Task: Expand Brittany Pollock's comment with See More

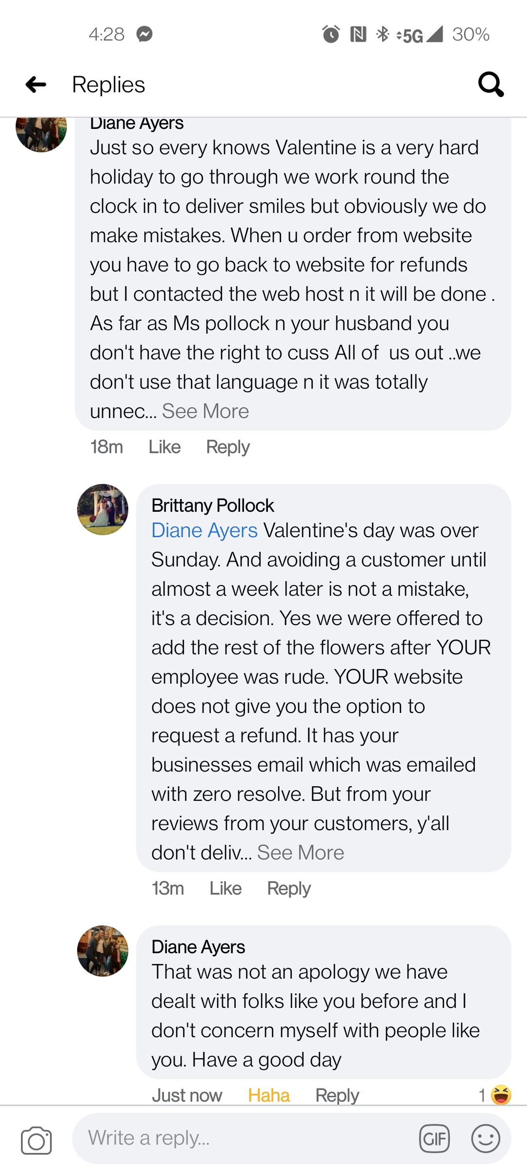Action: [x=301, y=853]
